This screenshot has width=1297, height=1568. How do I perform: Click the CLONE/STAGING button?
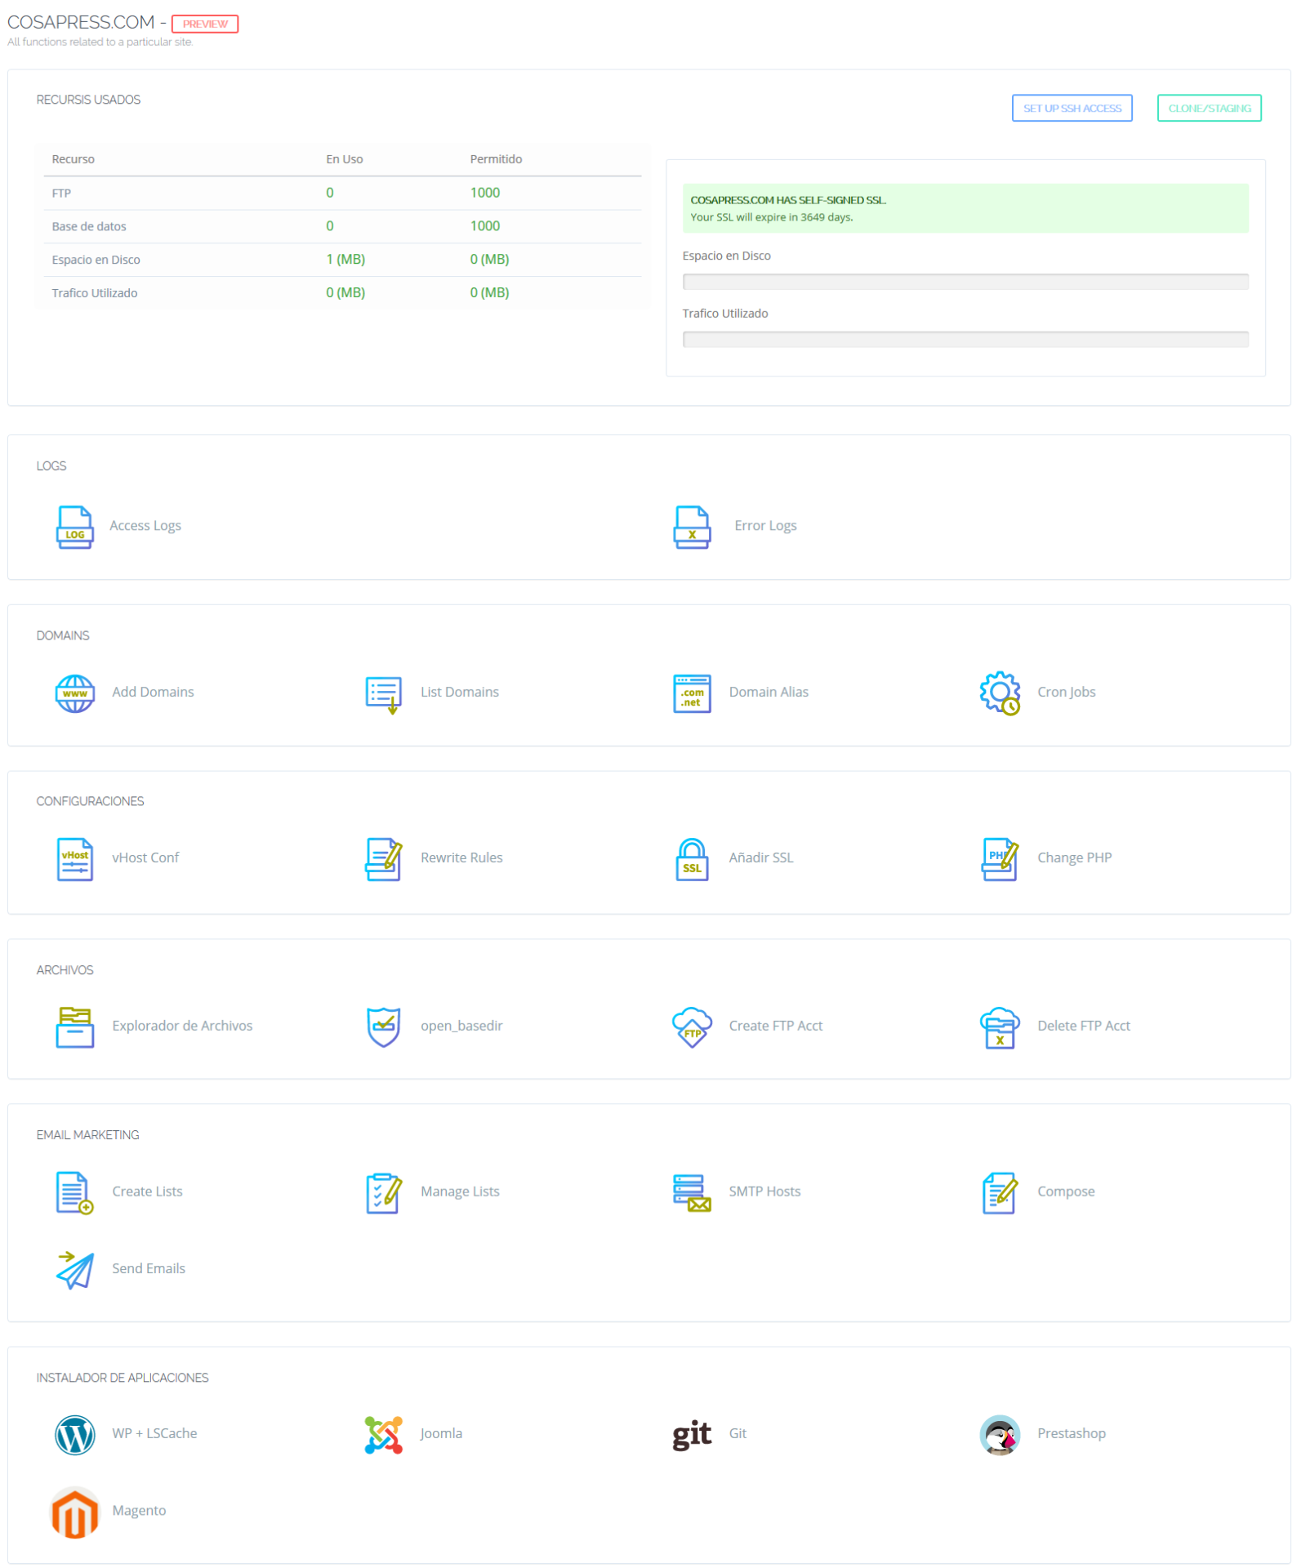[1209, 108]
